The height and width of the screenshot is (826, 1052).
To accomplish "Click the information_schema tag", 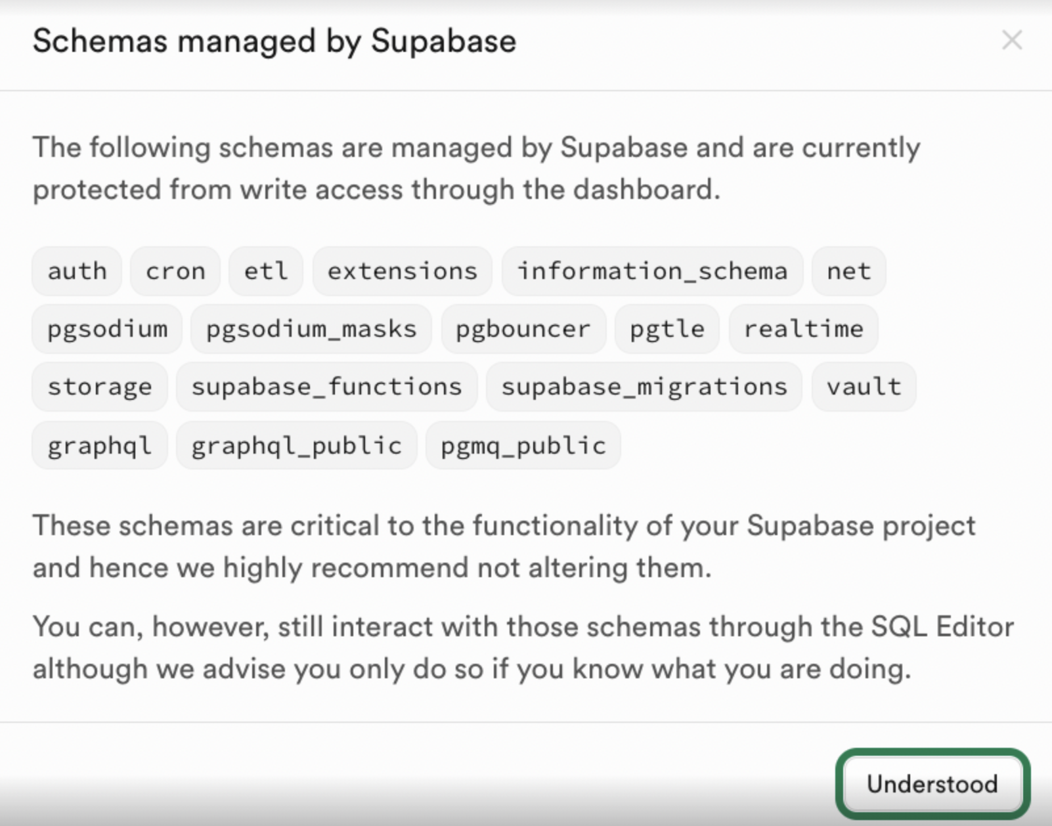I will click(652, 271).
